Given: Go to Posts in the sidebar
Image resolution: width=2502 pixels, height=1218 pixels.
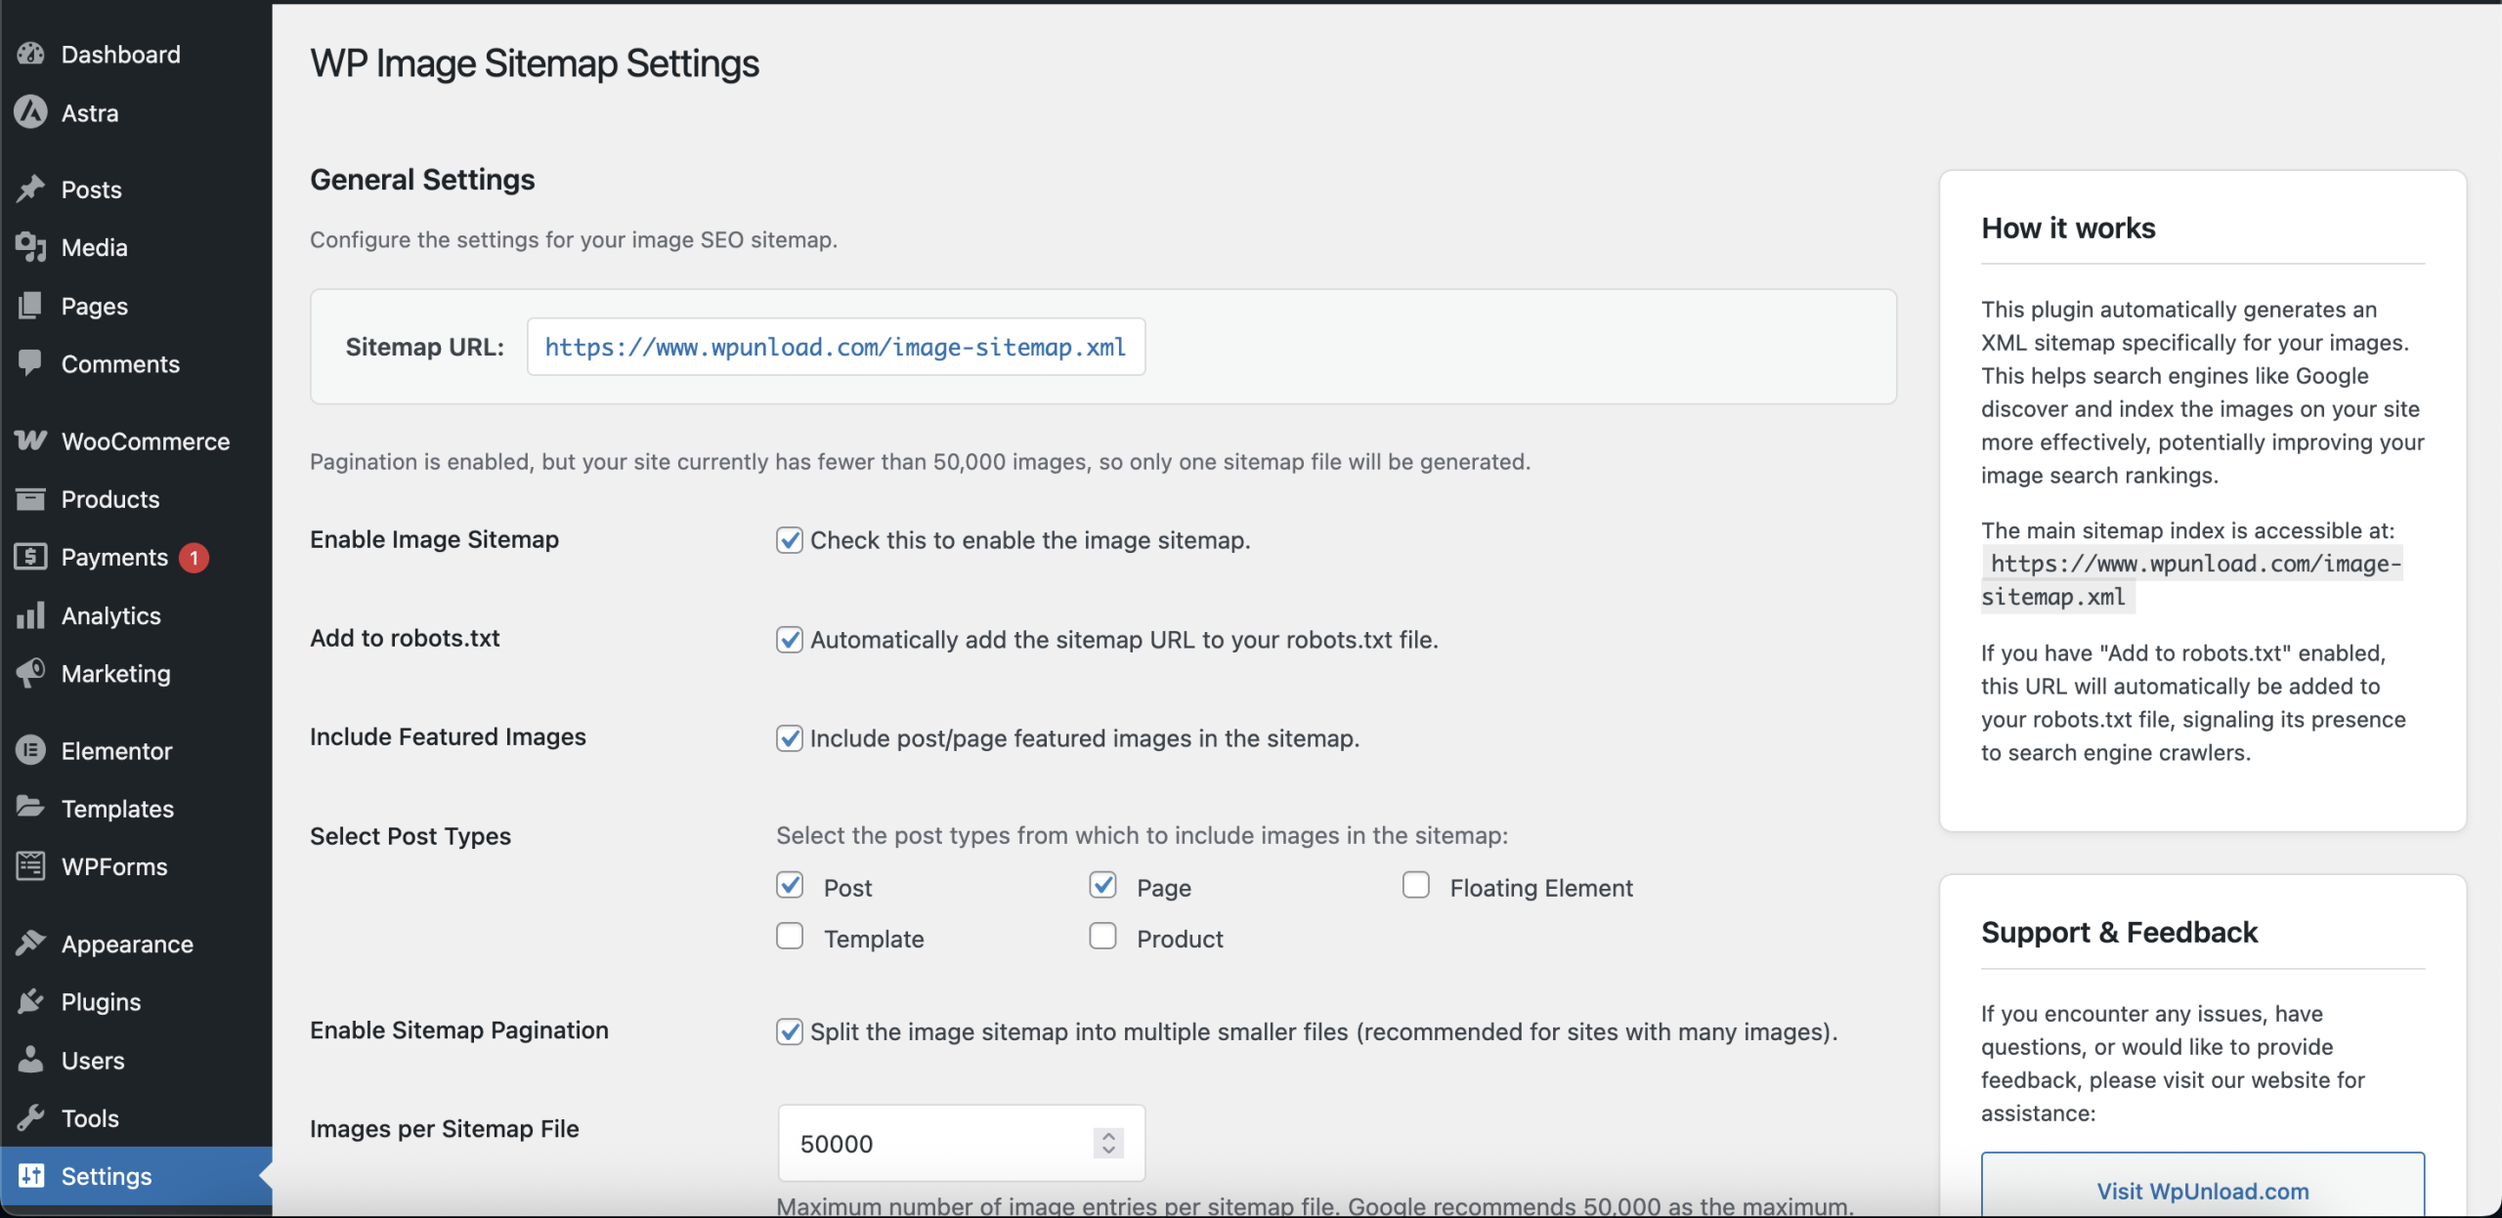Looking at the screenshot, I should [92, 189].
